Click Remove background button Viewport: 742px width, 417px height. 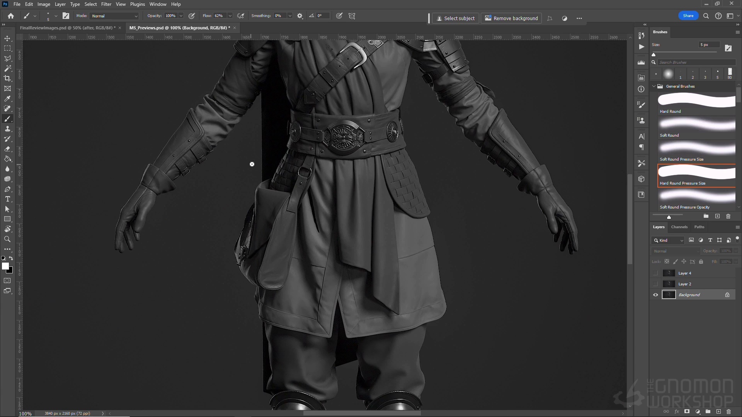(x=511, y=18)
